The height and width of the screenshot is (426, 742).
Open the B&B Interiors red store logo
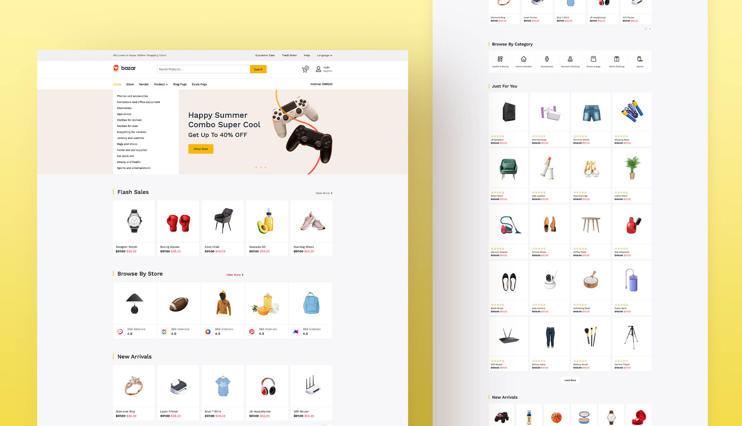coord(252,332)
